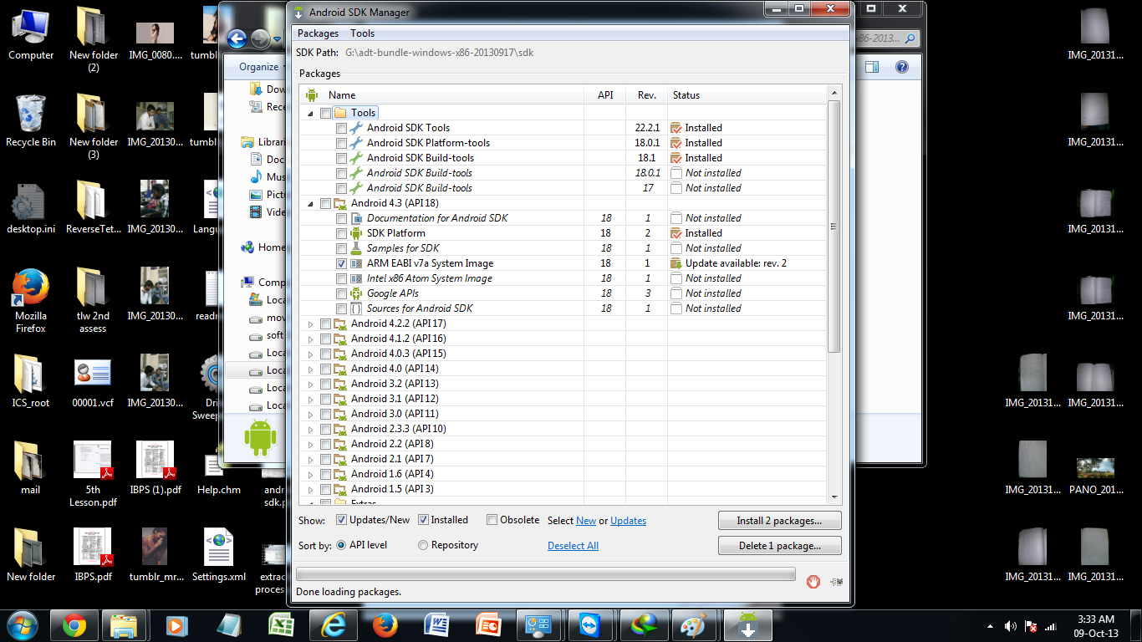This screenshot has width=1142, height=642.
Task: Click the red stop icon beside progress bar
Action: point(813,582)
